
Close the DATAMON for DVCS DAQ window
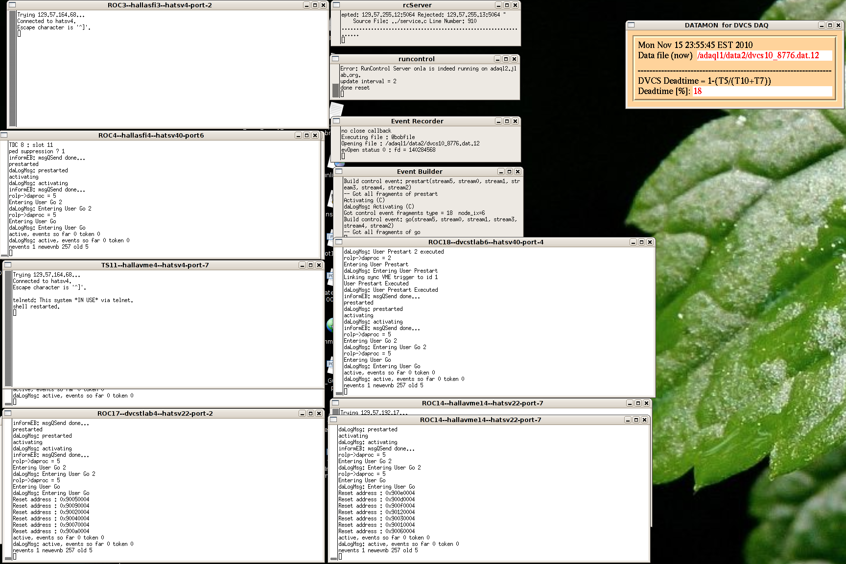(x=838, y=25)
